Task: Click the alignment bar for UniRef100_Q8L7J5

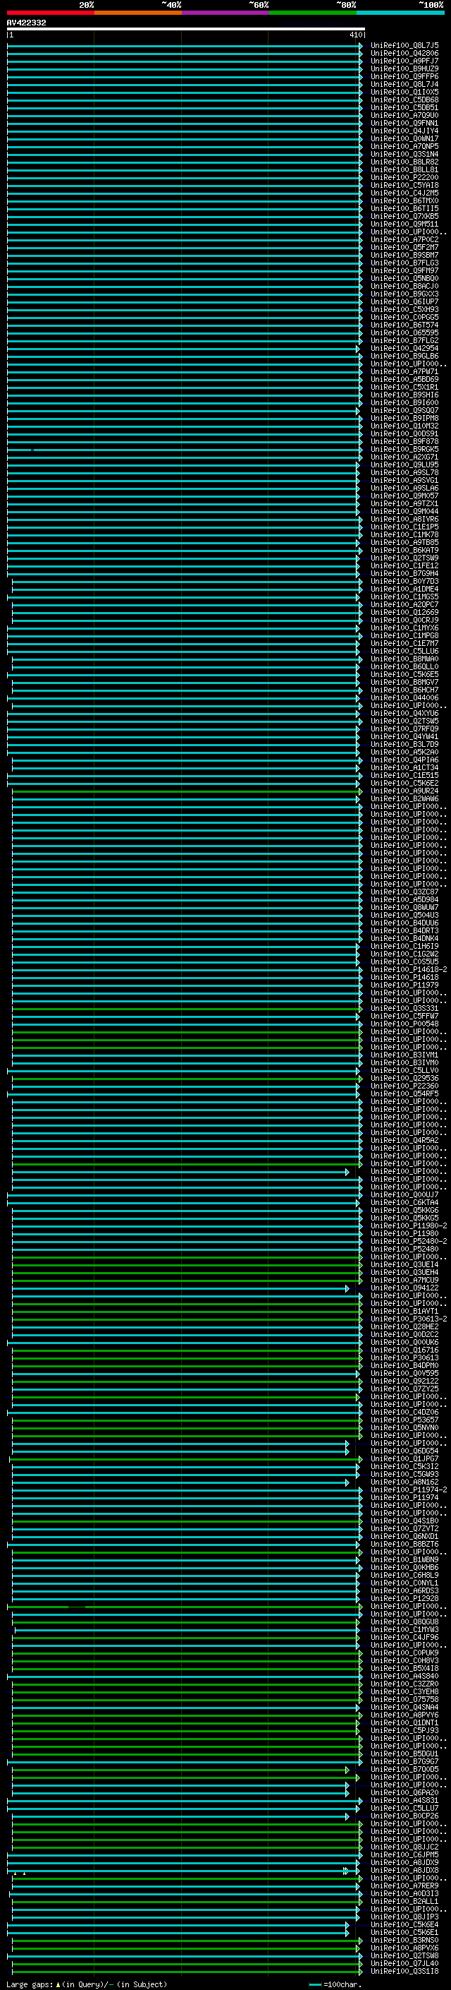Action: click(x=185, y=46)
